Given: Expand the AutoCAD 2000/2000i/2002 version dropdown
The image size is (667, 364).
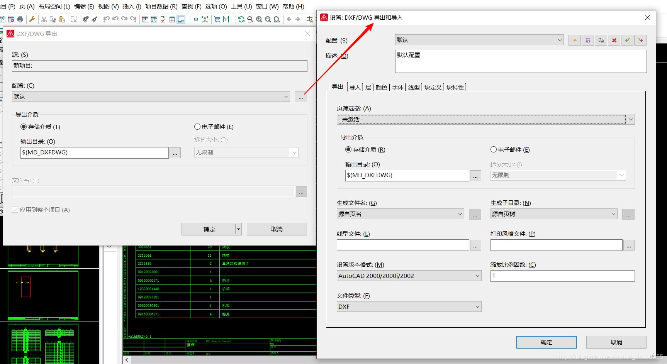Looking at the screenshot, I should [x=409, y=276].
